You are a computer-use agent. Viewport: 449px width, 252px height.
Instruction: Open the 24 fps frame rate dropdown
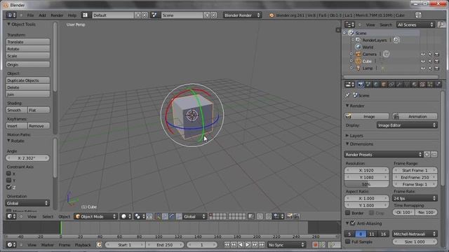[415, 198]
